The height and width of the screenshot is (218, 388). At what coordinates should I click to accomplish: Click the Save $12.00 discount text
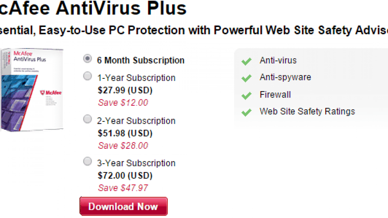tap(123, 103)
